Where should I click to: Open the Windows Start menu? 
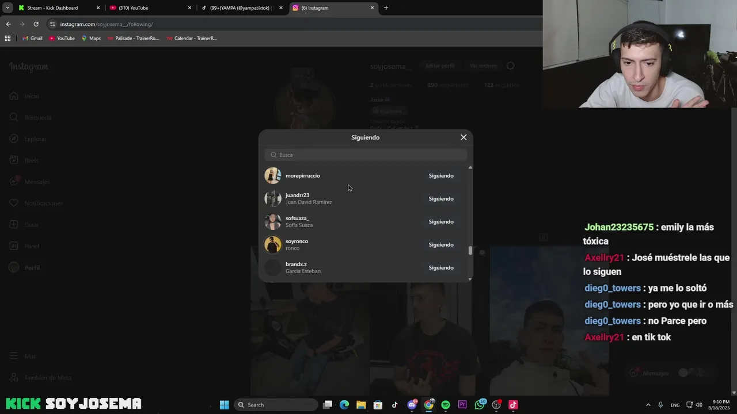click(225, 405)
